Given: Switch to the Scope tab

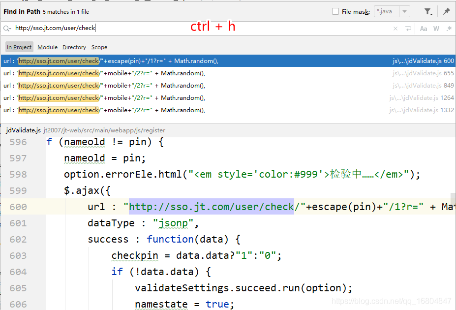Looking at the screenshot, I should 99,47.
